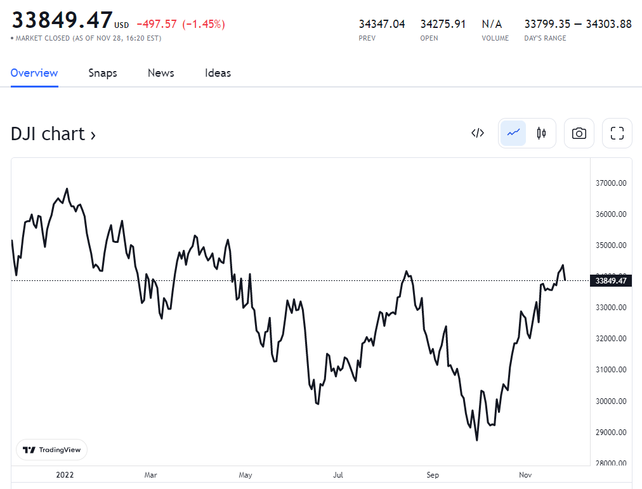Open the DJI chart link
642x489 pixels.
coord(48,134)
